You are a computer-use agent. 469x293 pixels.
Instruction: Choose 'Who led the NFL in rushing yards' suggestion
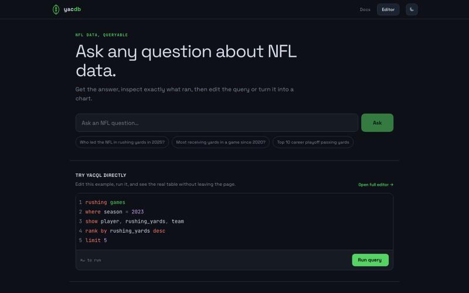click(122, 142)
